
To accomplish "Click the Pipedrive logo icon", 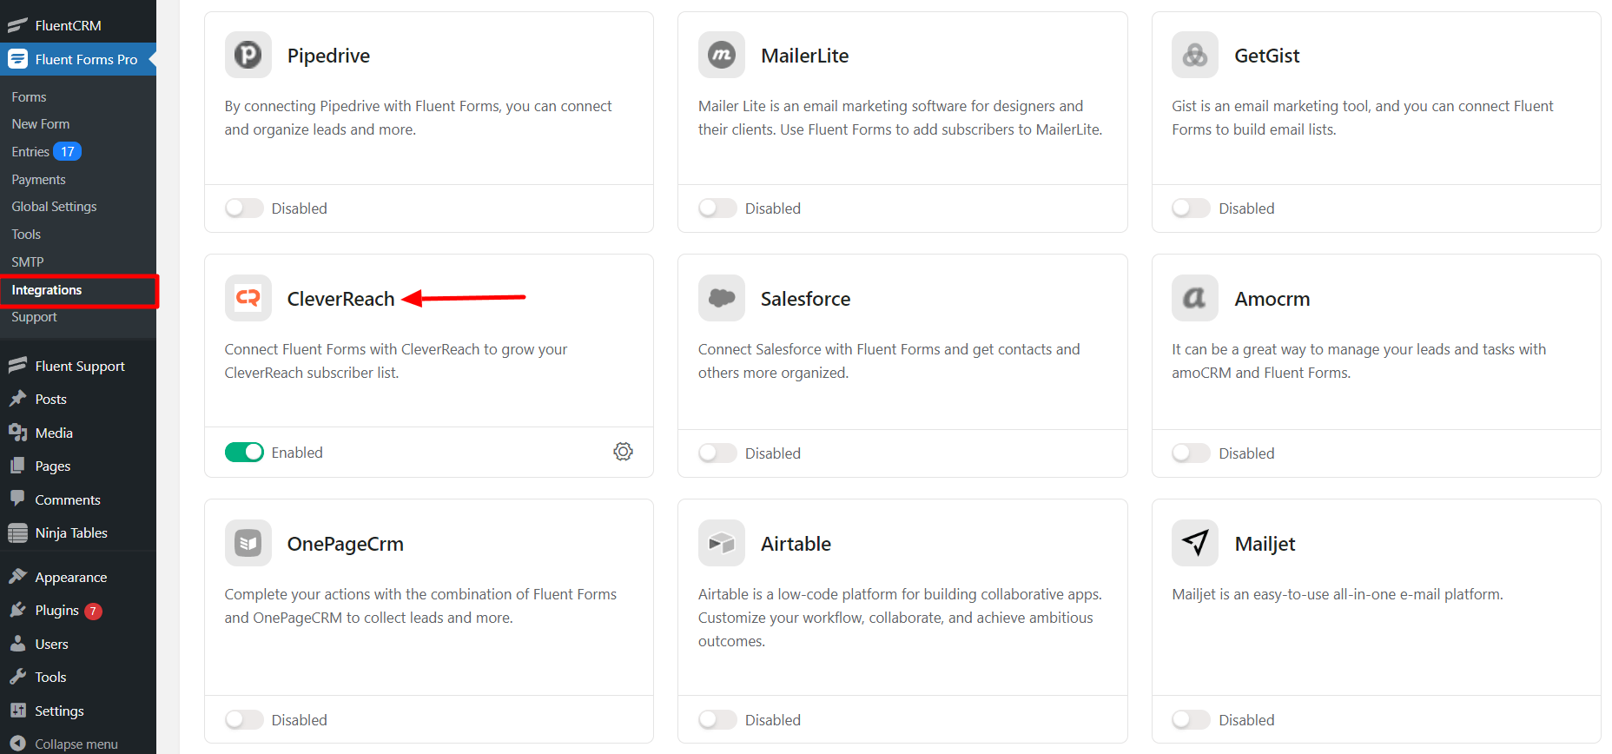I will coord(248,56).
